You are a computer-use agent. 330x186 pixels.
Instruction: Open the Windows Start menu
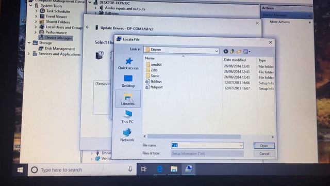(x=20, y=170)
